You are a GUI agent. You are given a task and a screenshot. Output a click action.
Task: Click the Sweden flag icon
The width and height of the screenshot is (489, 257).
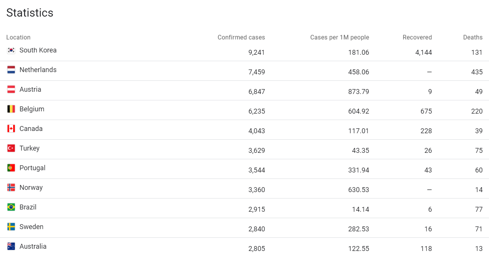click(x=11, y=227)
